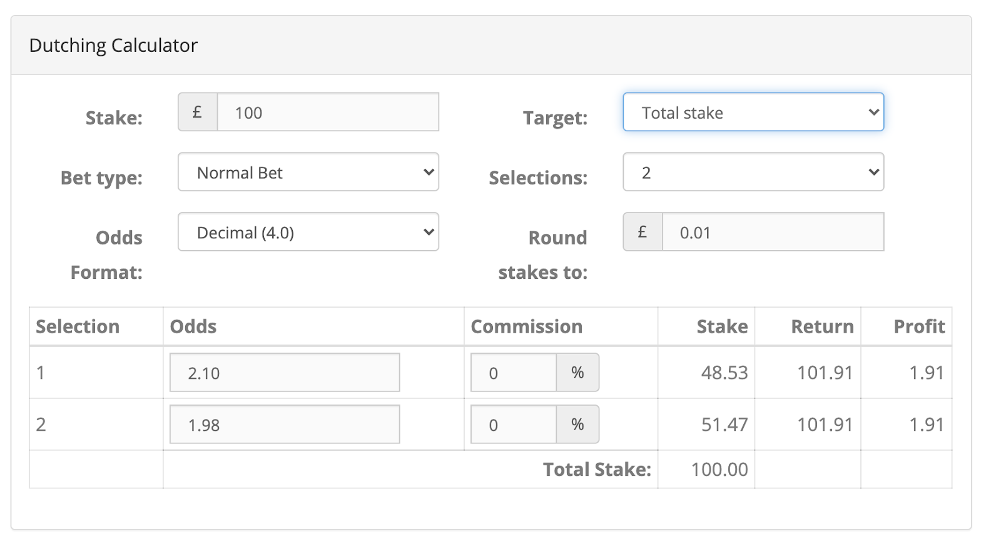Image resolution: width=1001 pixels, height=559 pixels.
Task: Click the pound sign beside Round stakes field
Action: pyautogui.click(x=643, y=233)
